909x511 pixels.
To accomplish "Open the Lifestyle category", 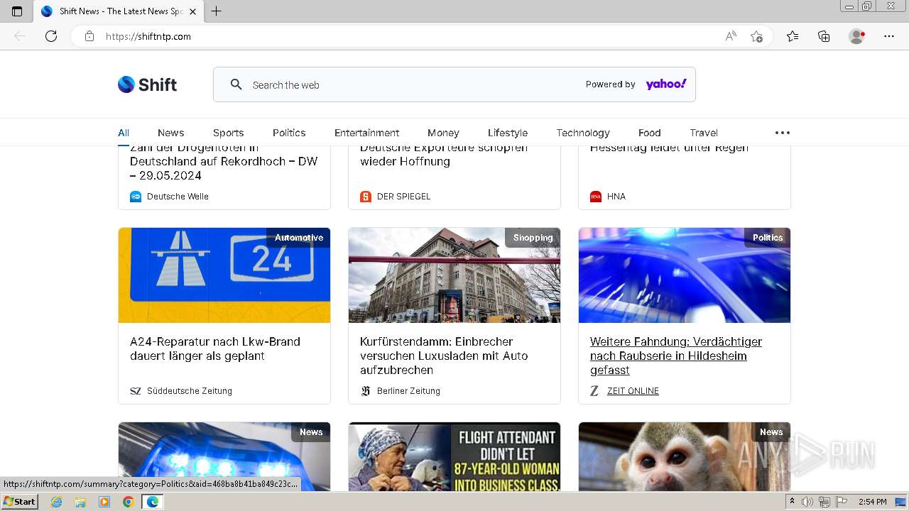I will coord(508,133).
